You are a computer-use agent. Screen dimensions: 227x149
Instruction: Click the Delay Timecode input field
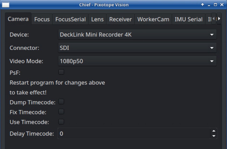tap(134, 133)
